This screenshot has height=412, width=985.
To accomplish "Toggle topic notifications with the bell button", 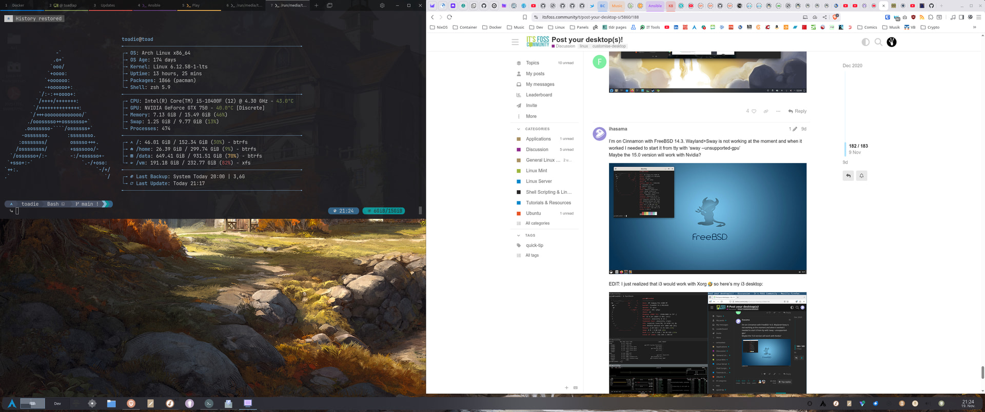I will click(x=861, y=176).
